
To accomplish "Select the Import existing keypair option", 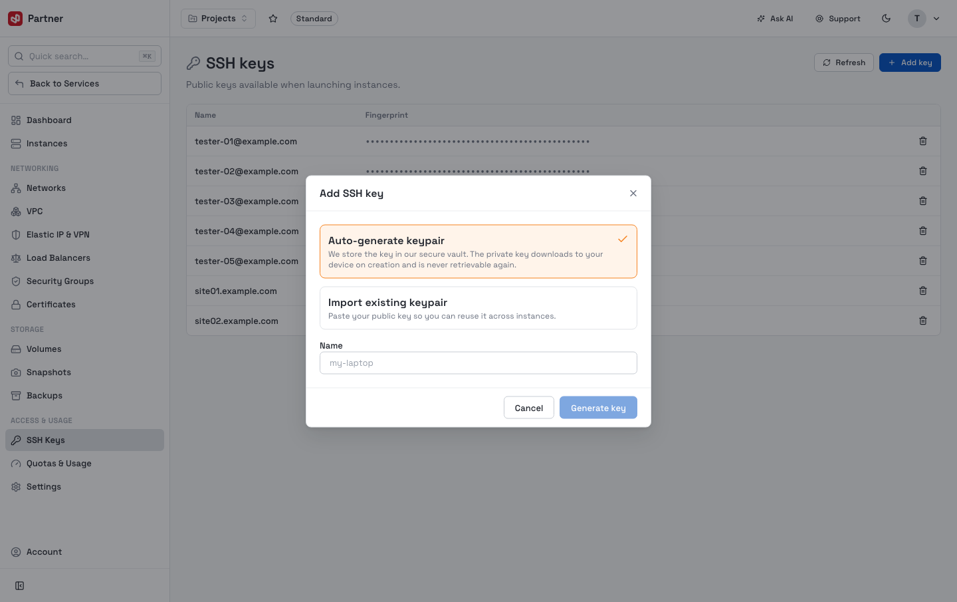I will 478,308.
